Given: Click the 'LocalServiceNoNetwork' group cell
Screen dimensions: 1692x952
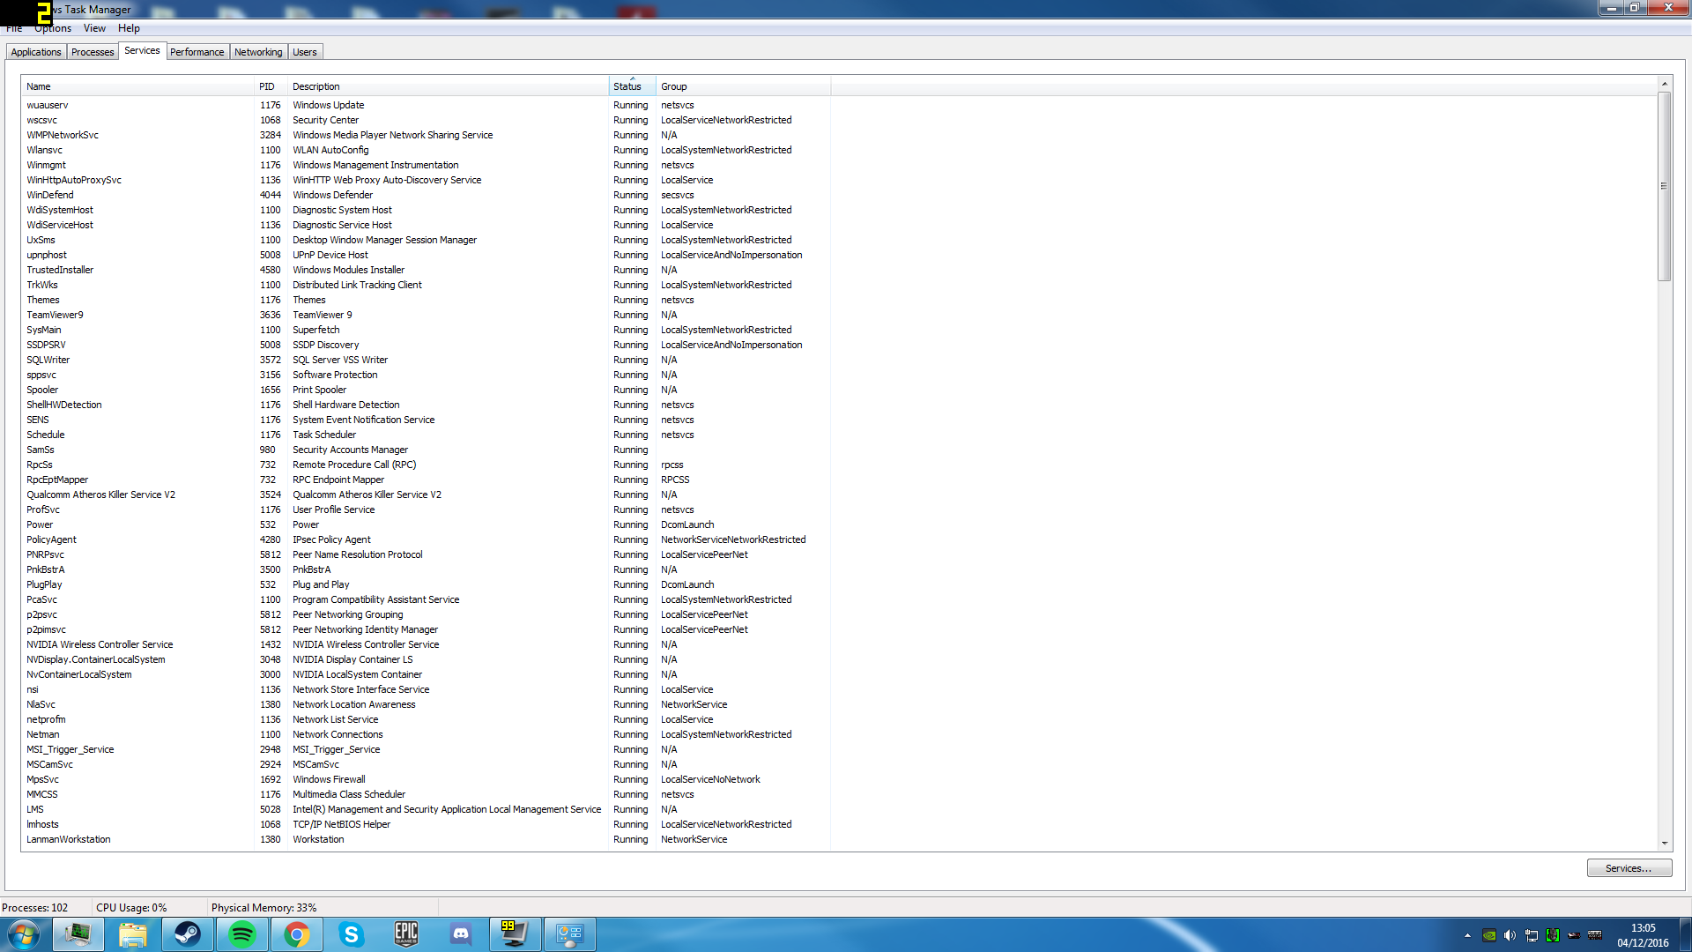Looking at the screenshot, I should (710, 779).
